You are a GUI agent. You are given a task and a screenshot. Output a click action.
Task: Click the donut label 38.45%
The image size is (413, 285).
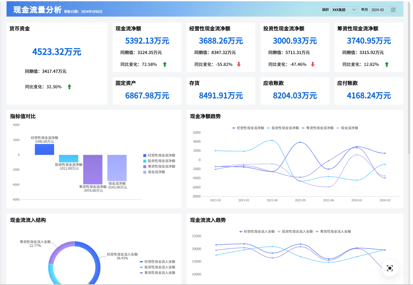[x=122, y=258]
